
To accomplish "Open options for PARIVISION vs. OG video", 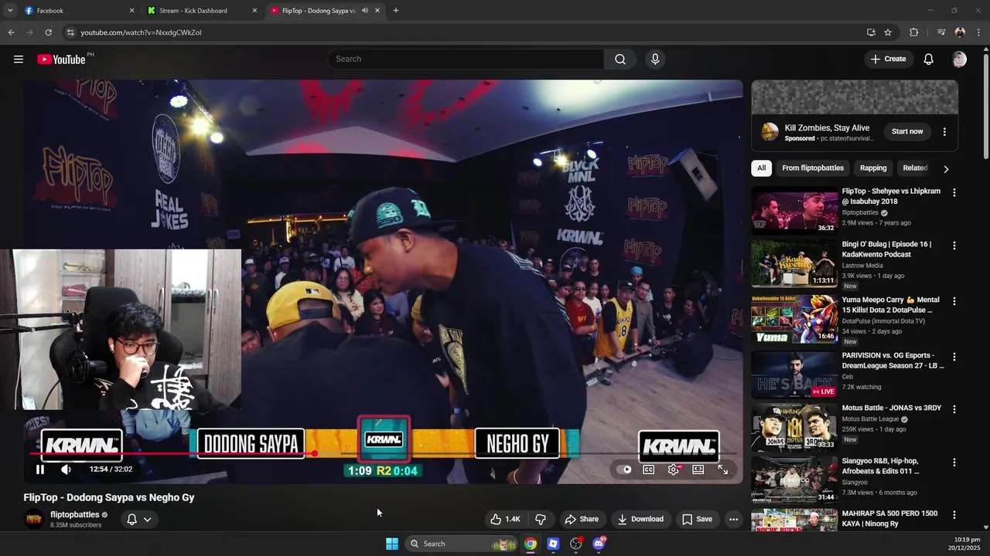I will point(954,357).
